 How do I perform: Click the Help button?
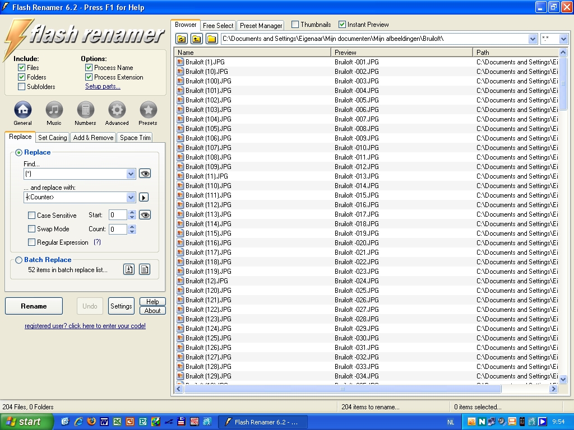click(152, 302)
